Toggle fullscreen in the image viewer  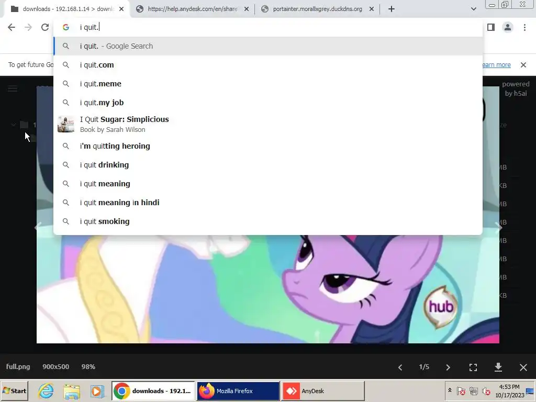tap(473, 367)
